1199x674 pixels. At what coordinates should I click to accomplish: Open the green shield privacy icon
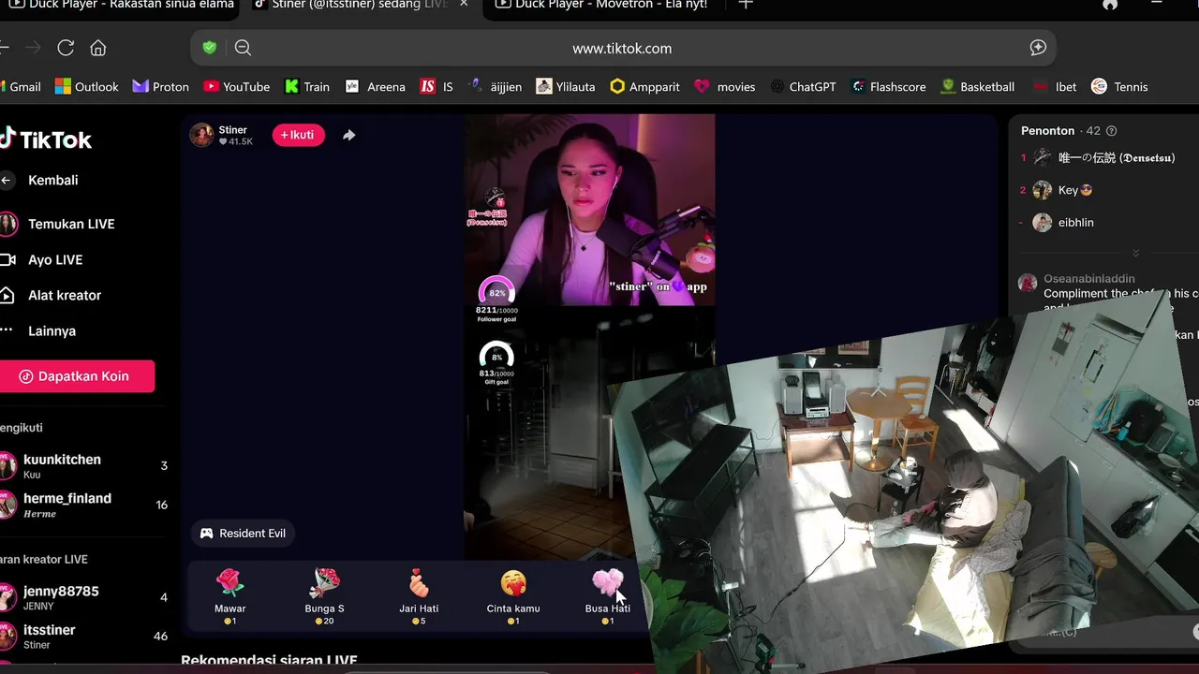point(210,48)
